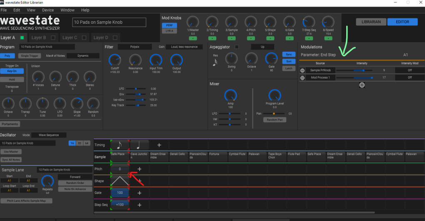
Task: Click the filter Input Trim knob
Action: pos(156,60)
